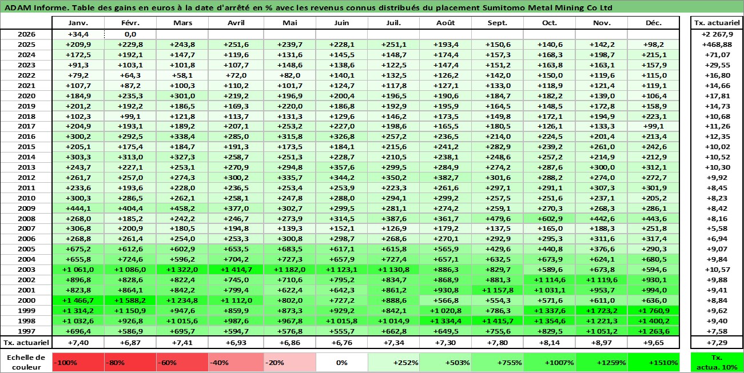Click the +1 157,8 cell for September 2001
744x373 pixels.
click(497, 290)
